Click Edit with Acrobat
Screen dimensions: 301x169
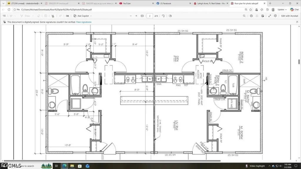290,16
